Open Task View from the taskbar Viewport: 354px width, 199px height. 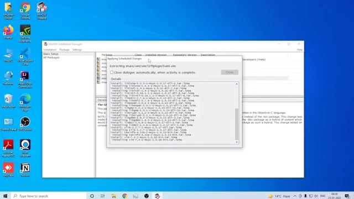(103, 196)
